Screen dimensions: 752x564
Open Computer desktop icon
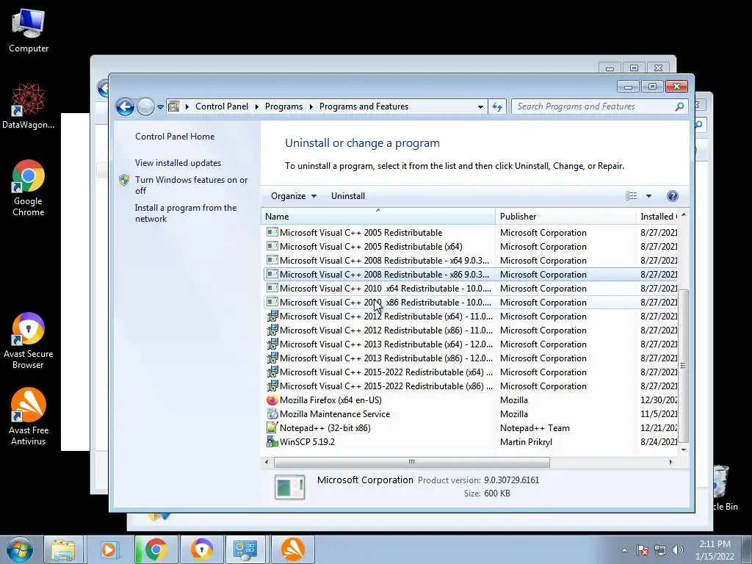point(29,30)
